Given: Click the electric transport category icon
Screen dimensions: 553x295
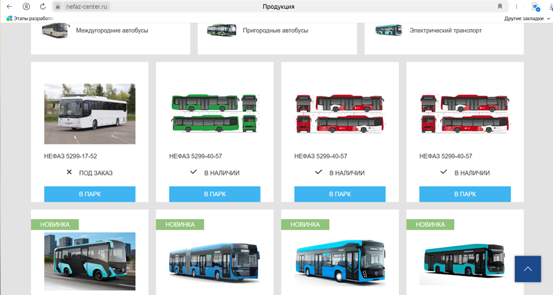Looking at the screenshot, I should (x=388, y=30).
